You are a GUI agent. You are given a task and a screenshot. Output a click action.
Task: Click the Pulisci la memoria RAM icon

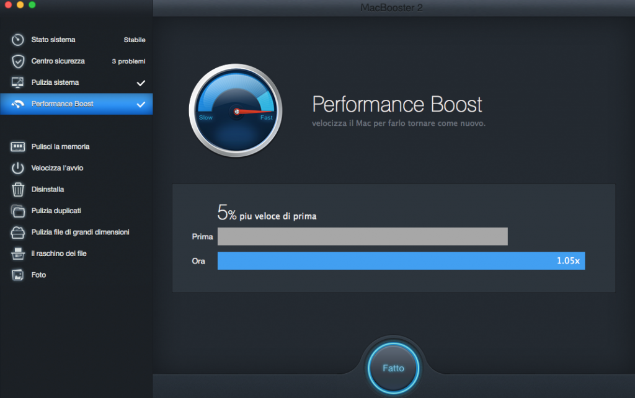18,146
